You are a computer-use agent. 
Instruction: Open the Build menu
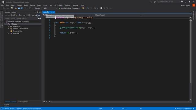click(x=26, y=5)
